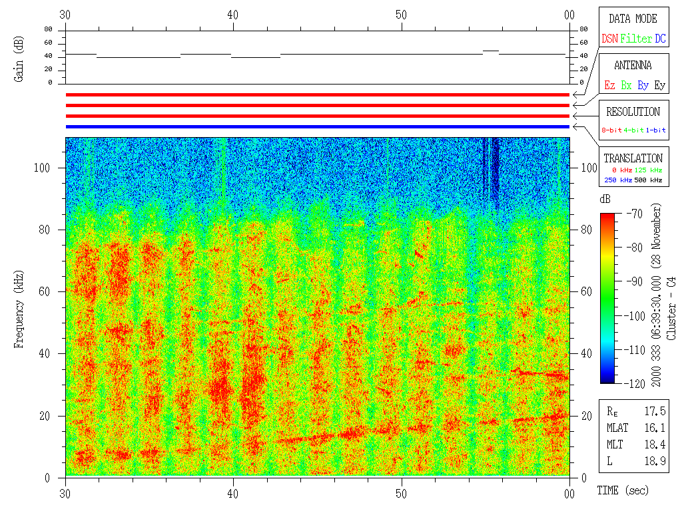
Task: Click the dB color scale bar
Action: coord(607,298)
